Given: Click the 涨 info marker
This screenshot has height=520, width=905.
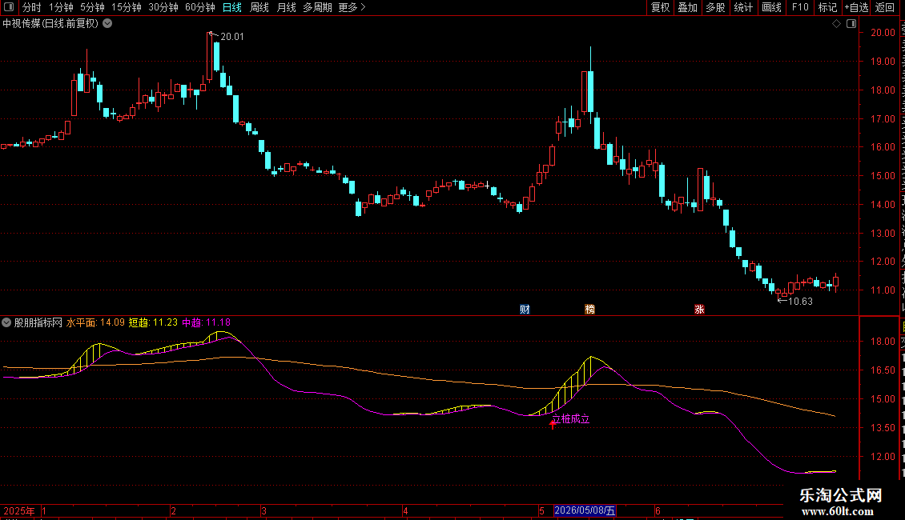Looking at the screenshot, I should [x=699, y=310].
